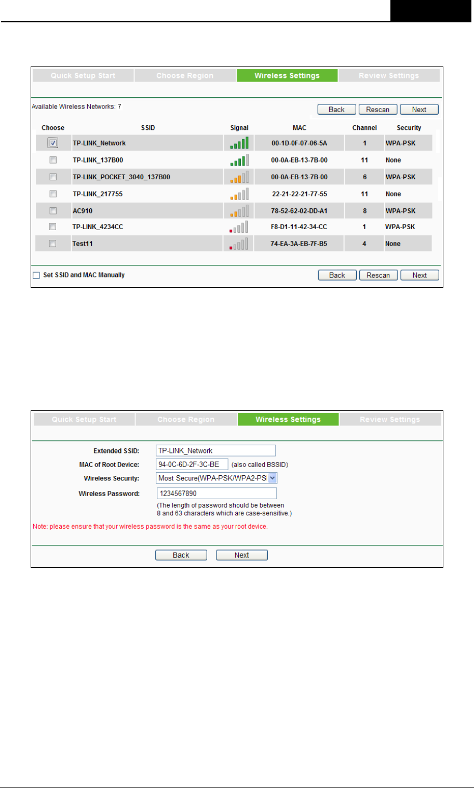Open Review Settings tab in password panel

(390, 420)
